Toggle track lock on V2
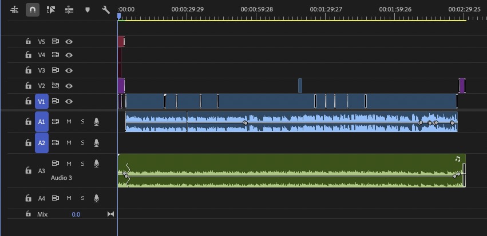Image resolution: width=487 pixels, height=236 pixels. pos(28,86)
